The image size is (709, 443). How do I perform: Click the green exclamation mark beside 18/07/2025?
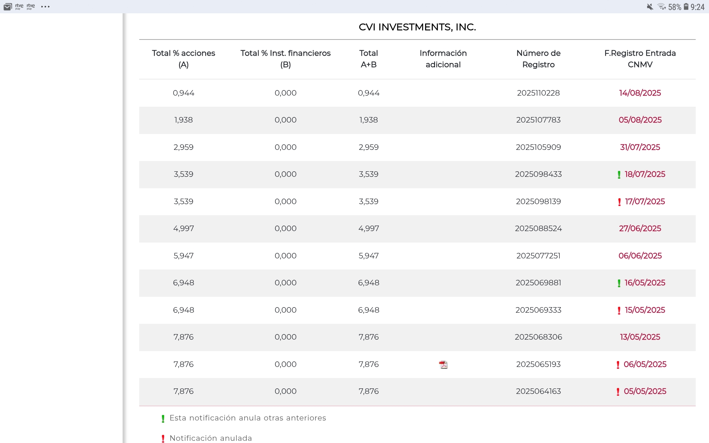(619, 175)
